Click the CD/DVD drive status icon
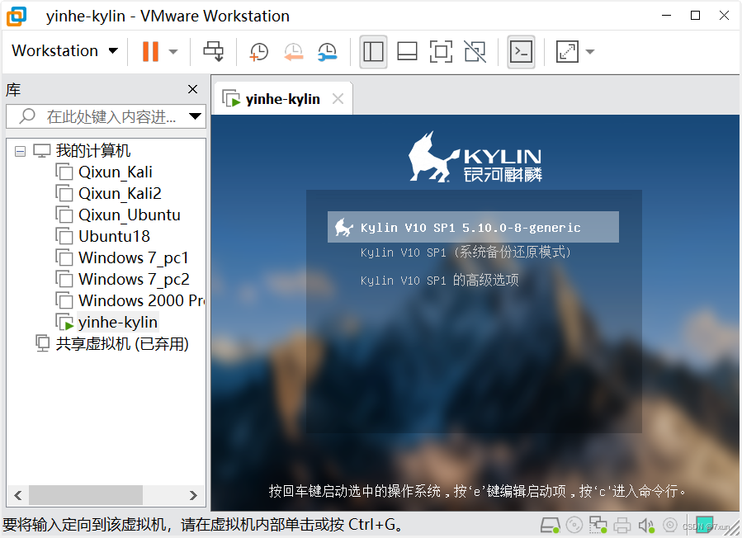This screenshot has height=538, width=742. point(574,525)
